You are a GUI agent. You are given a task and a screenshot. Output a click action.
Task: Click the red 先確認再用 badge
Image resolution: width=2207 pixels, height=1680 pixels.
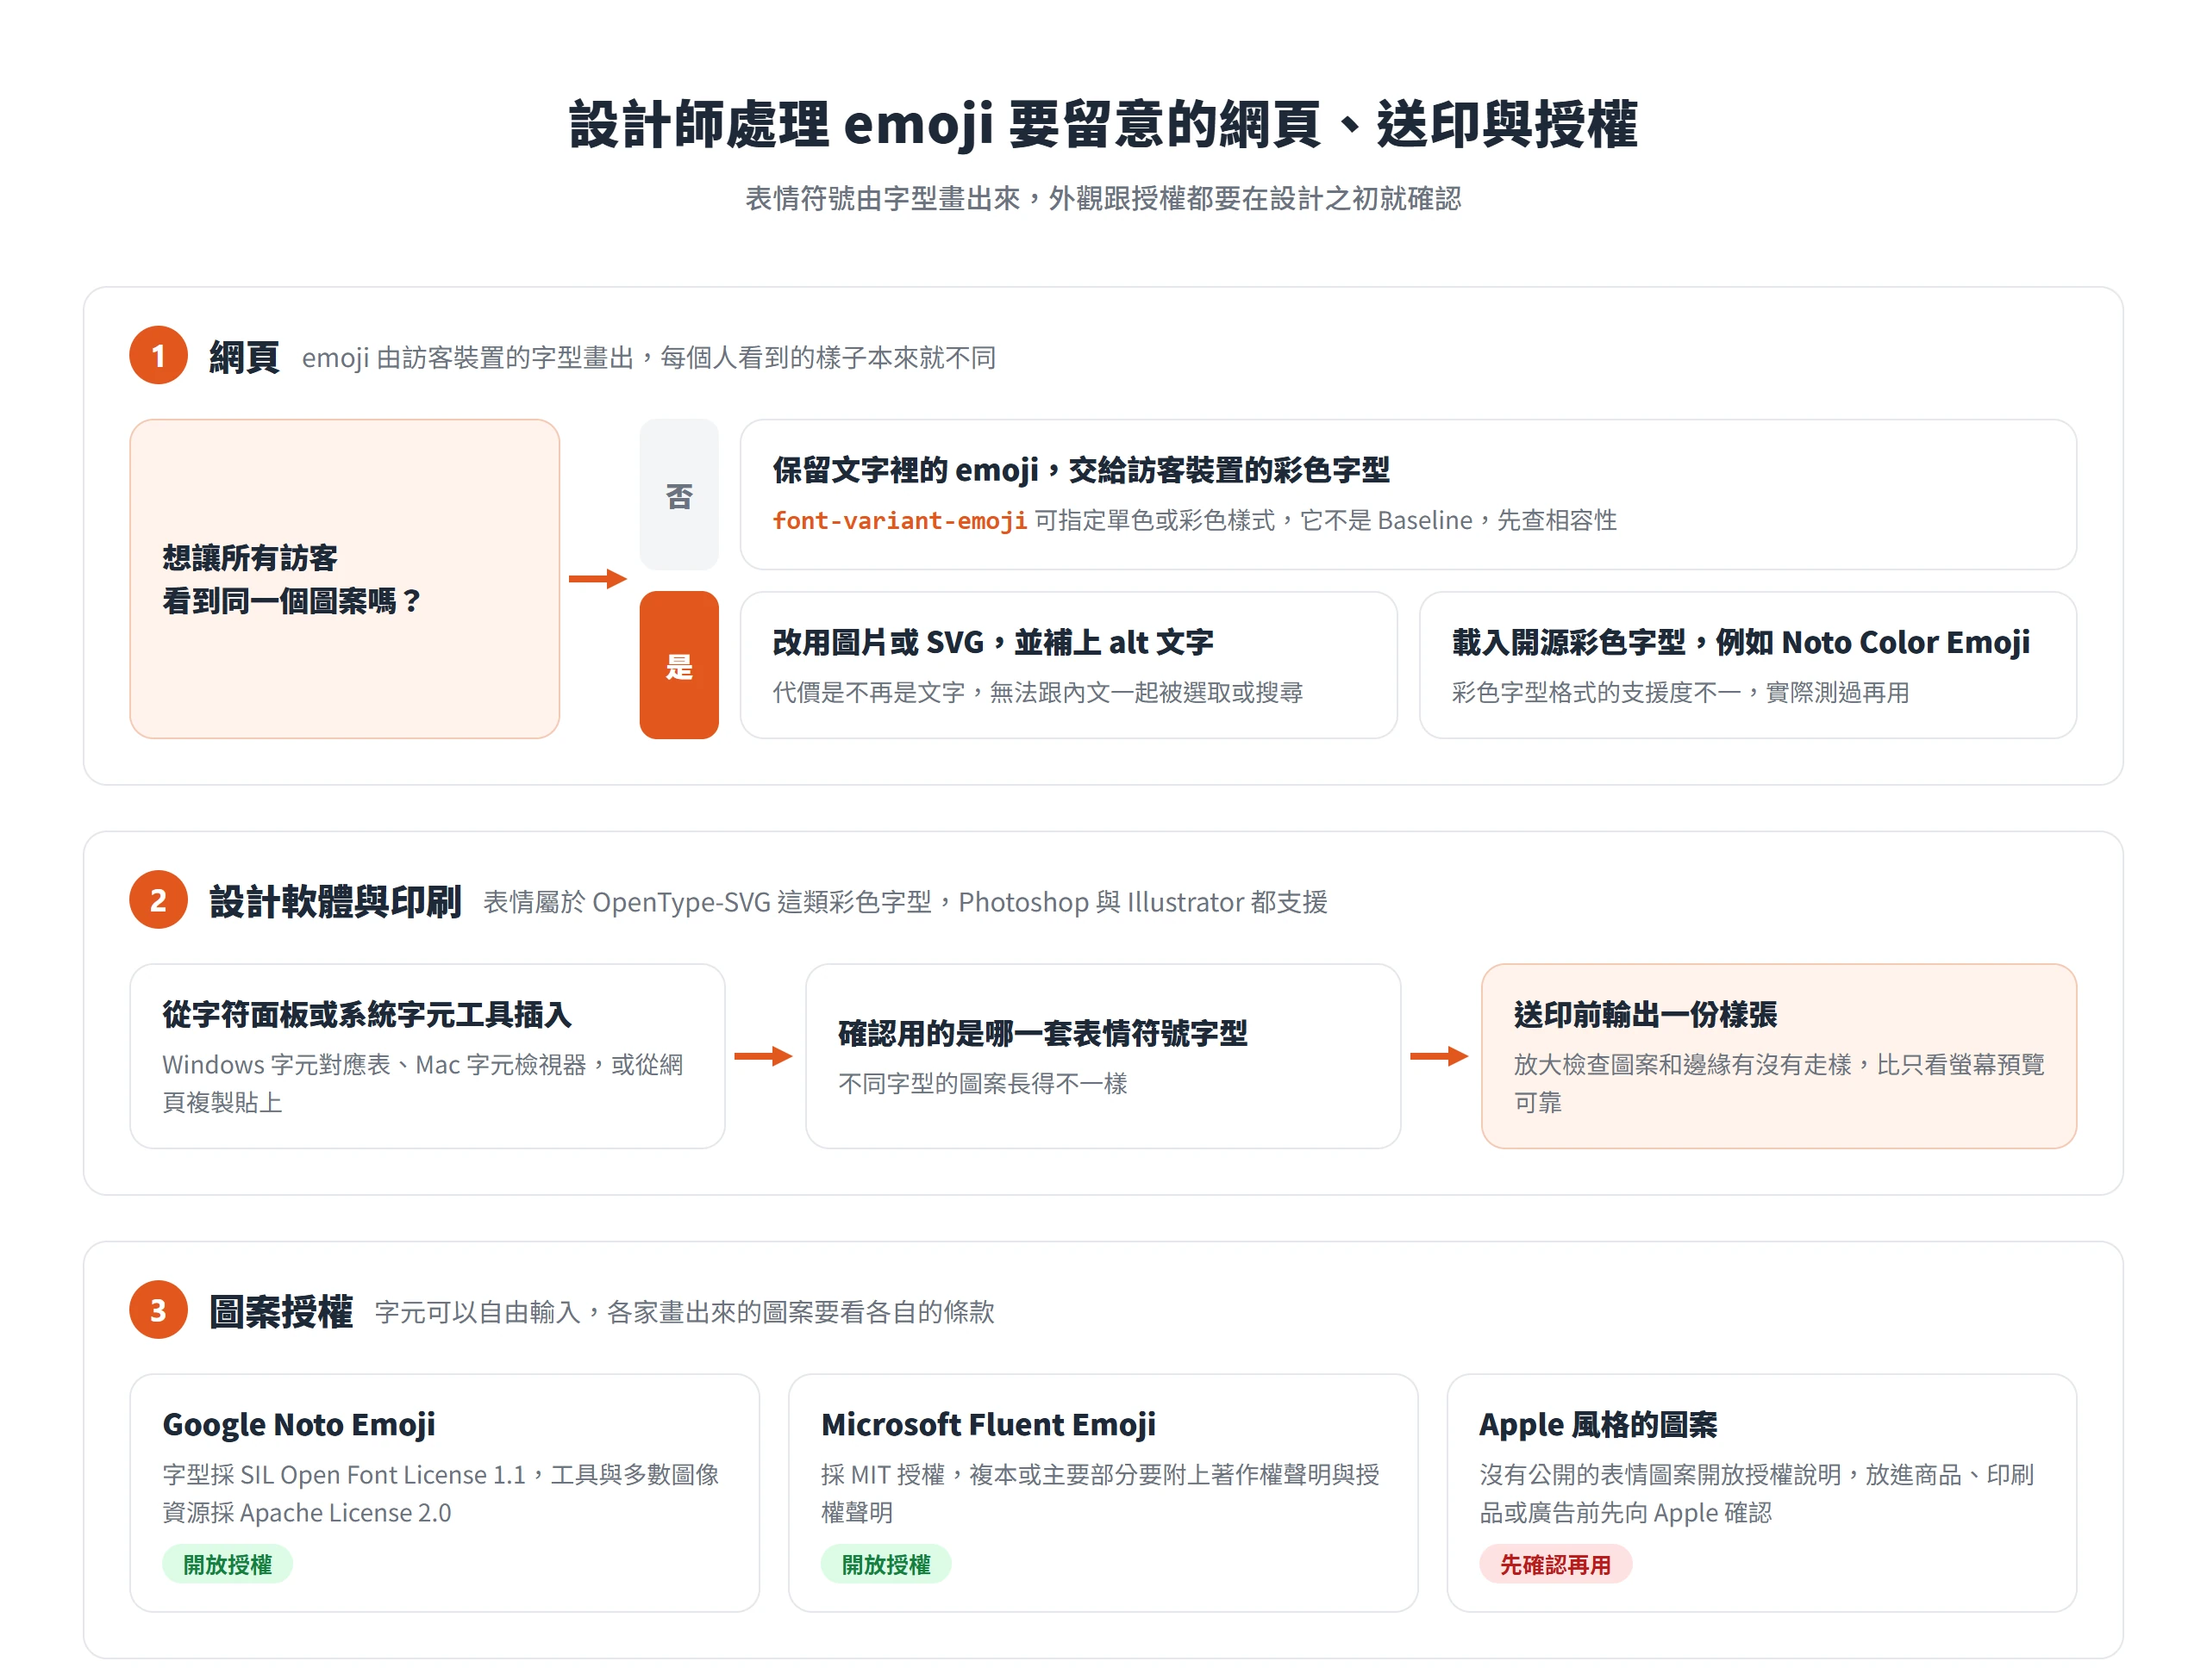click(1556, 1565)
